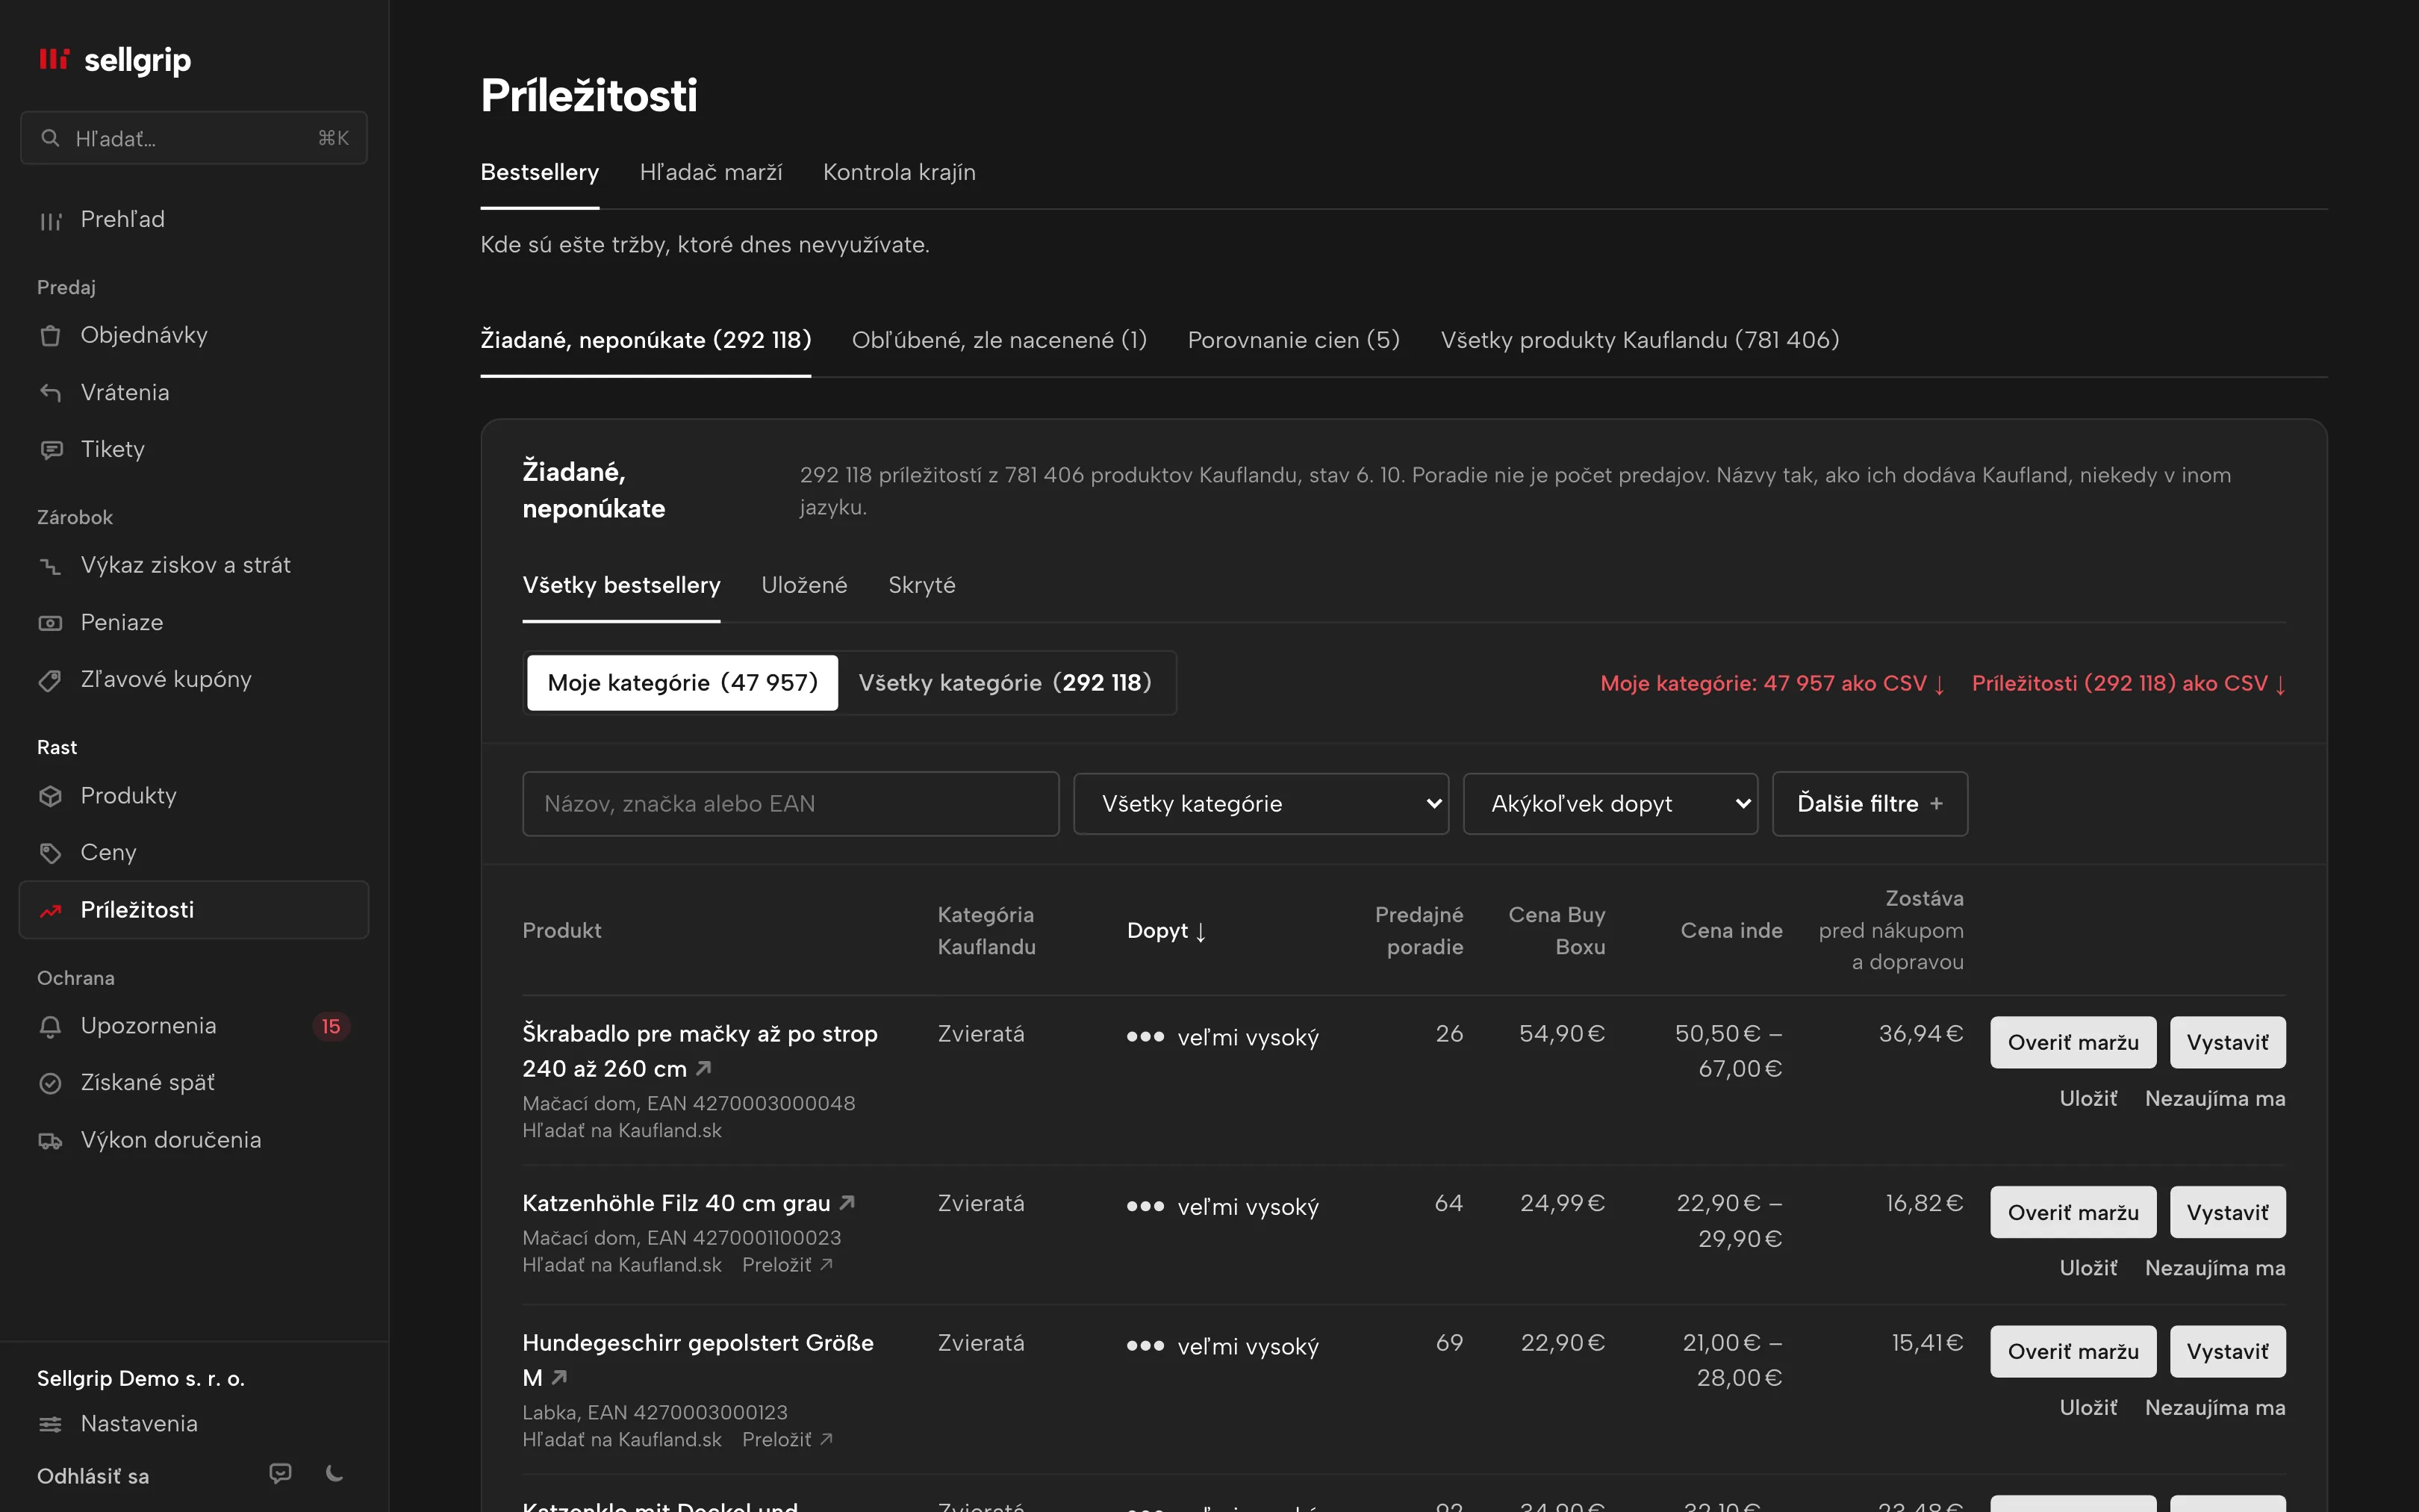The width and height of the screenshot is (2419, 1512).
Task: Open Ceny prices section
Action: point(194,852)
